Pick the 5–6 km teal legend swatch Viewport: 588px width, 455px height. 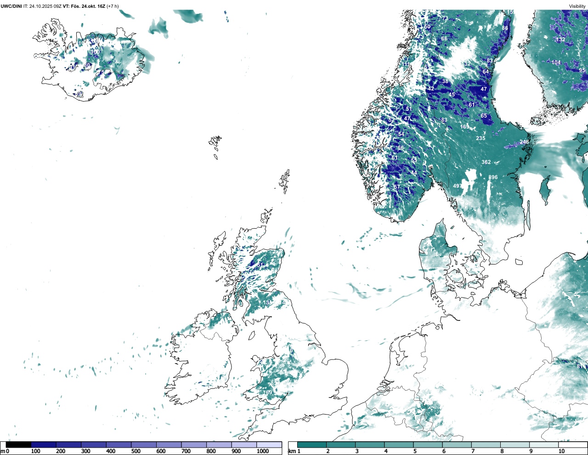coord(428,444)
